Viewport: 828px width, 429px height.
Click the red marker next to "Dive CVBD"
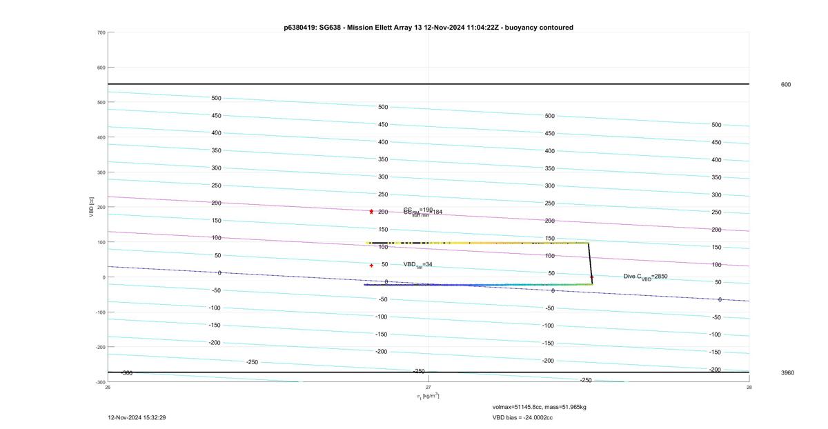[x=591, y=277]
